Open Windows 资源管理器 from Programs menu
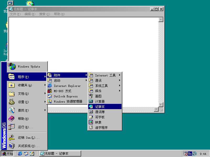 pos(67,101)
